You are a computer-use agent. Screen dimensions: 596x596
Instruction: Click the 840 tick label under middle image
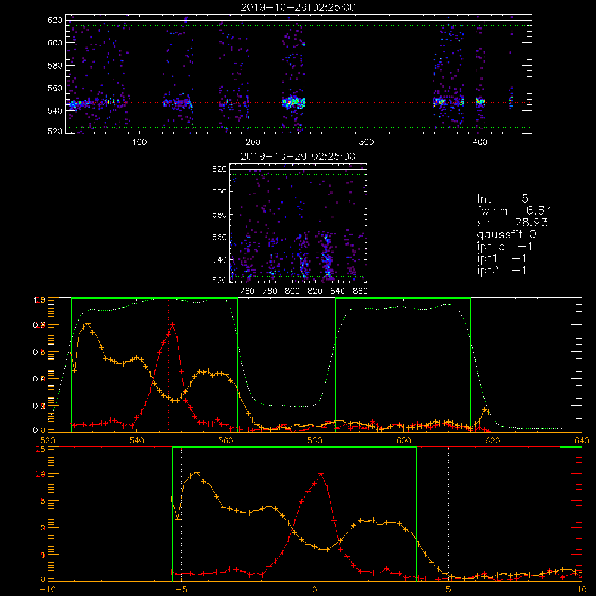pyautogui.click(x=337, y=291)
